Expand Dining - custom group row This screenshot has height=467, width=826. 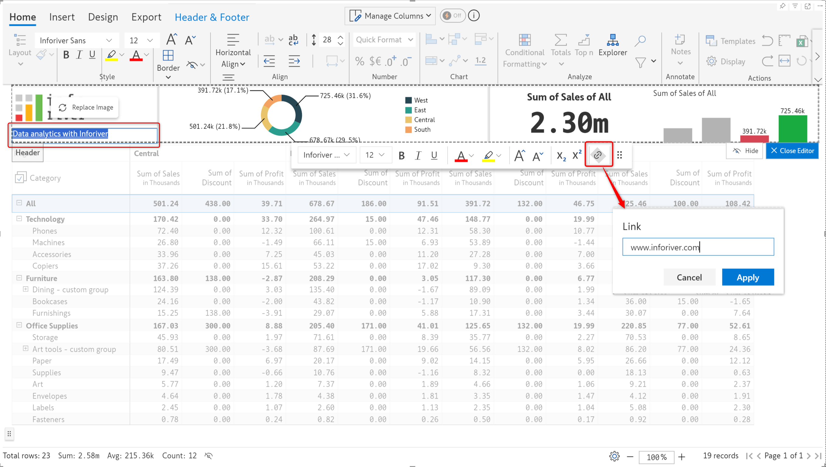[26, 289]
